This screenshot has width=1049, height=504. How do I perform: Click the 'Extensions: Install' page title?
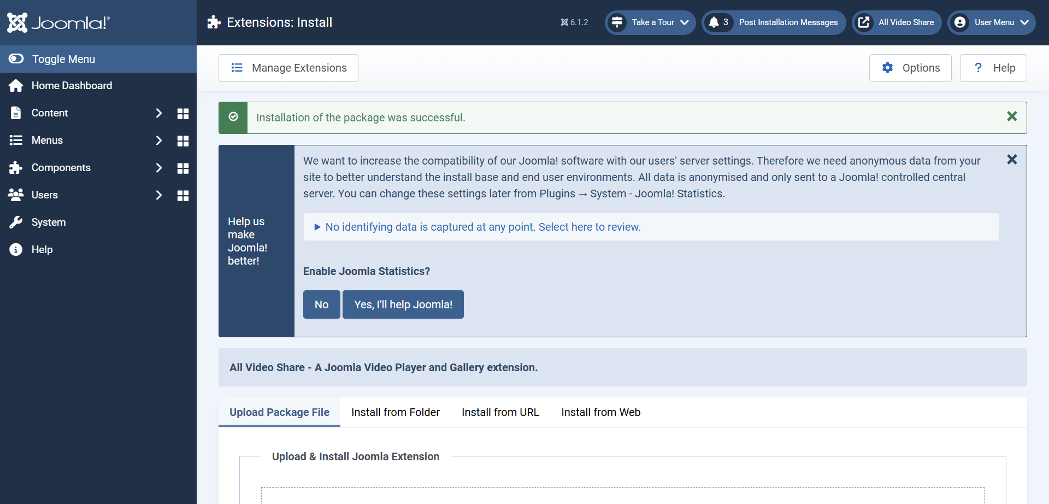tap(280, 22)
